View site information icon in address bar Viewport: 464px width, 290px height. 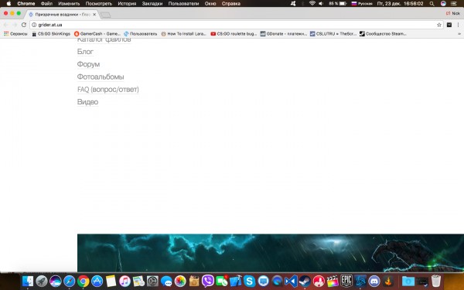34,25
